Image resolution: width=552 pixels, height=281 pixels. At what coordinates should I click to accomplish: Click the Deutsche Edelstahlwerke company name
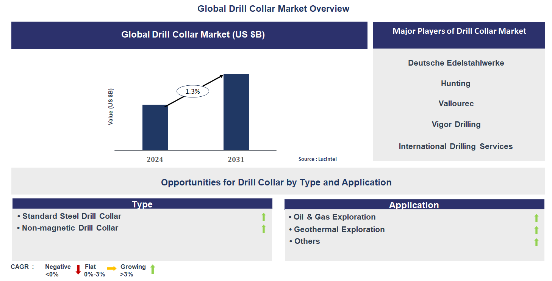pyautogui.click(x=456, y=63)
